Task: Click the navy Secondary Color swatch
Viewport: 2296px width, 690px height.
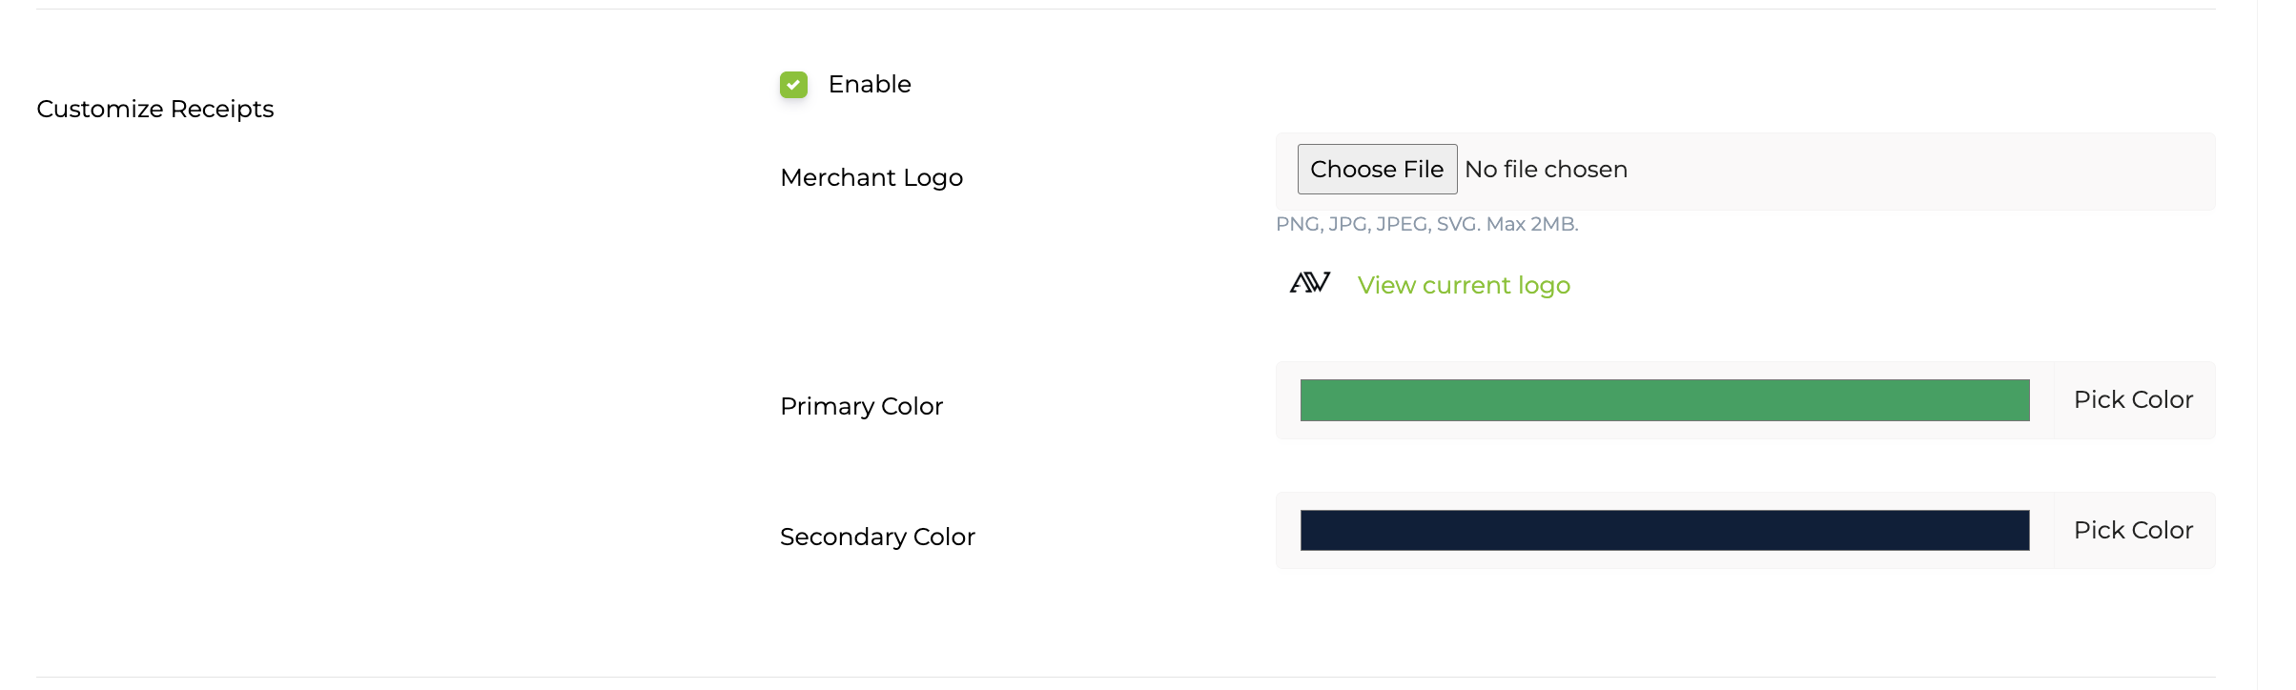Action: click(1664, 530)
